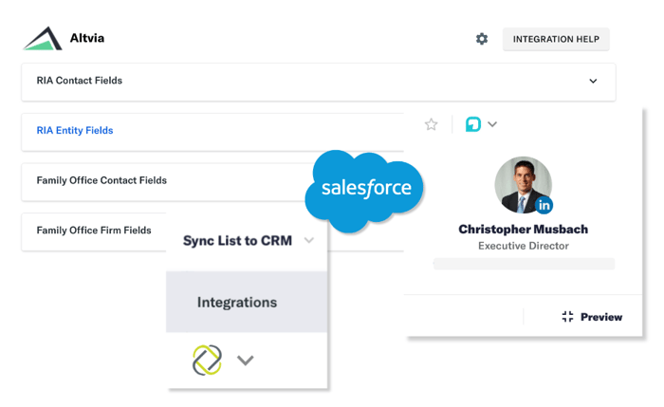Click chevron next to Sync List to CRM

tap(309, 241)
